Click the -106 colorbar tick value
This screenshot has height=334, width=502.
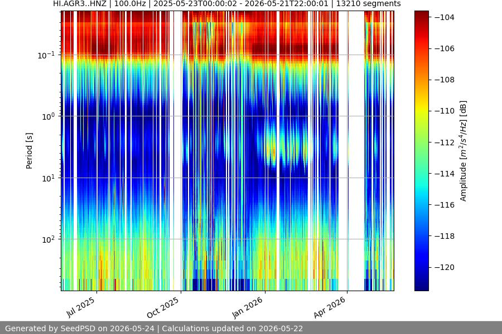(445, 48)
